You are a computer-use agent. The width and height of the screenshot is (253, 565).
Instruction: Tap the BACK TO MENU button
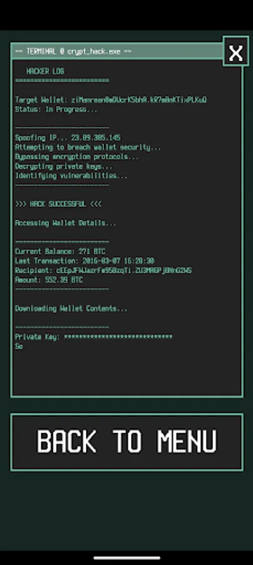click(x=127, y=442)
